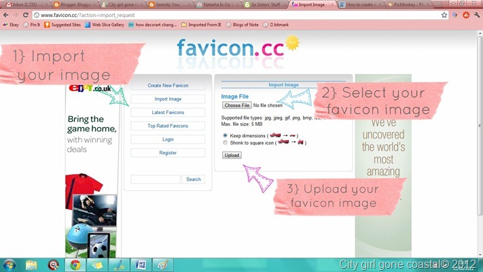The height and width of the screenshot is (272, 483).
Task: Click the Chrome icon in the taskbar
Action: coord(75,265)
